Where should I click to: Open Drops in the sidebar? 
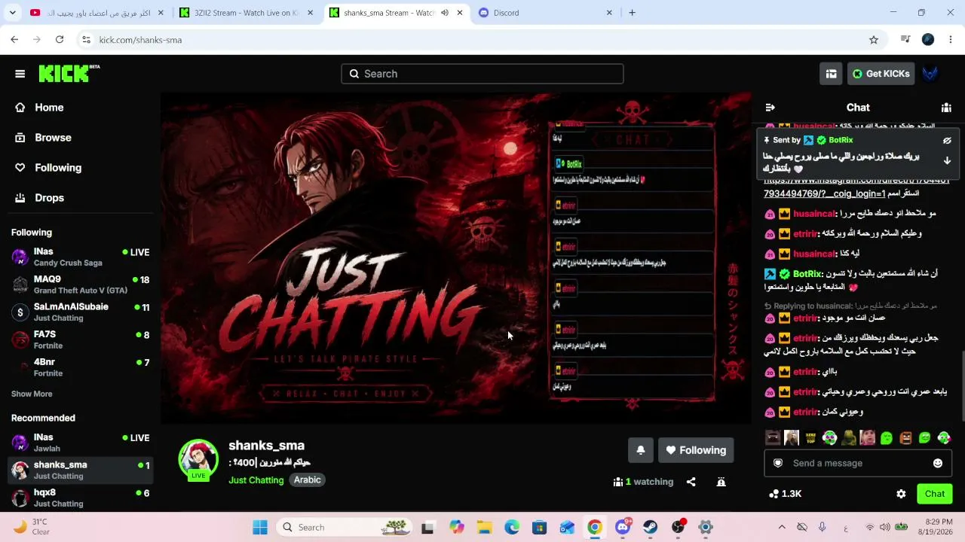click(80, 198)
